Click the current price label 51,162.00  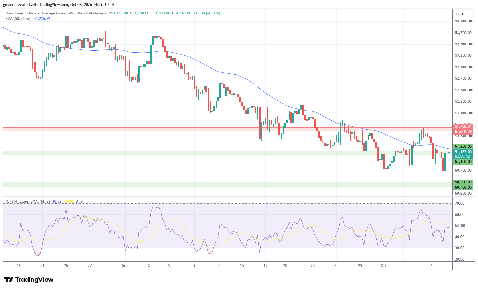click(463, 152)
